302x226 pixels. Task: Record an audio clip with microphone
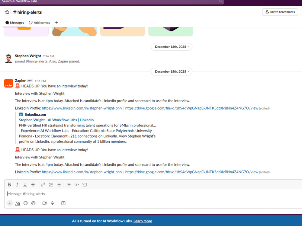coord(52,203)
